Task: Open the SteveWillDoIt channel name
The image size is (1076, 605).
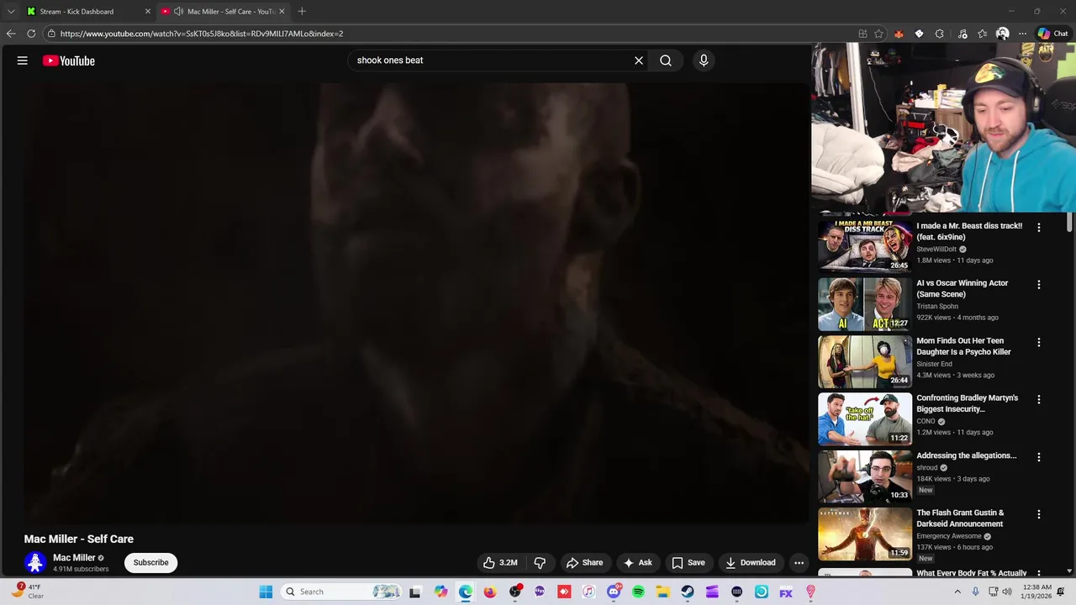Action: pos(936,250)
